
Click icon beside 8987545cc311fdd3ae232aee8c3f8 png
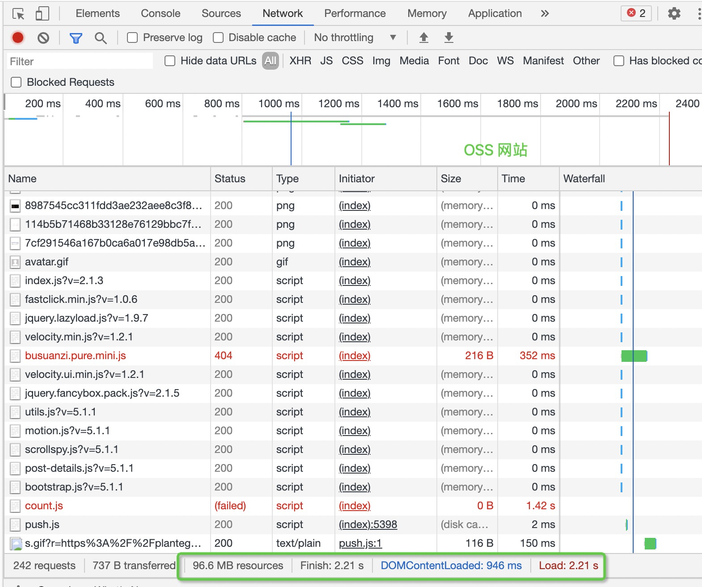click(x=15, y=205)
